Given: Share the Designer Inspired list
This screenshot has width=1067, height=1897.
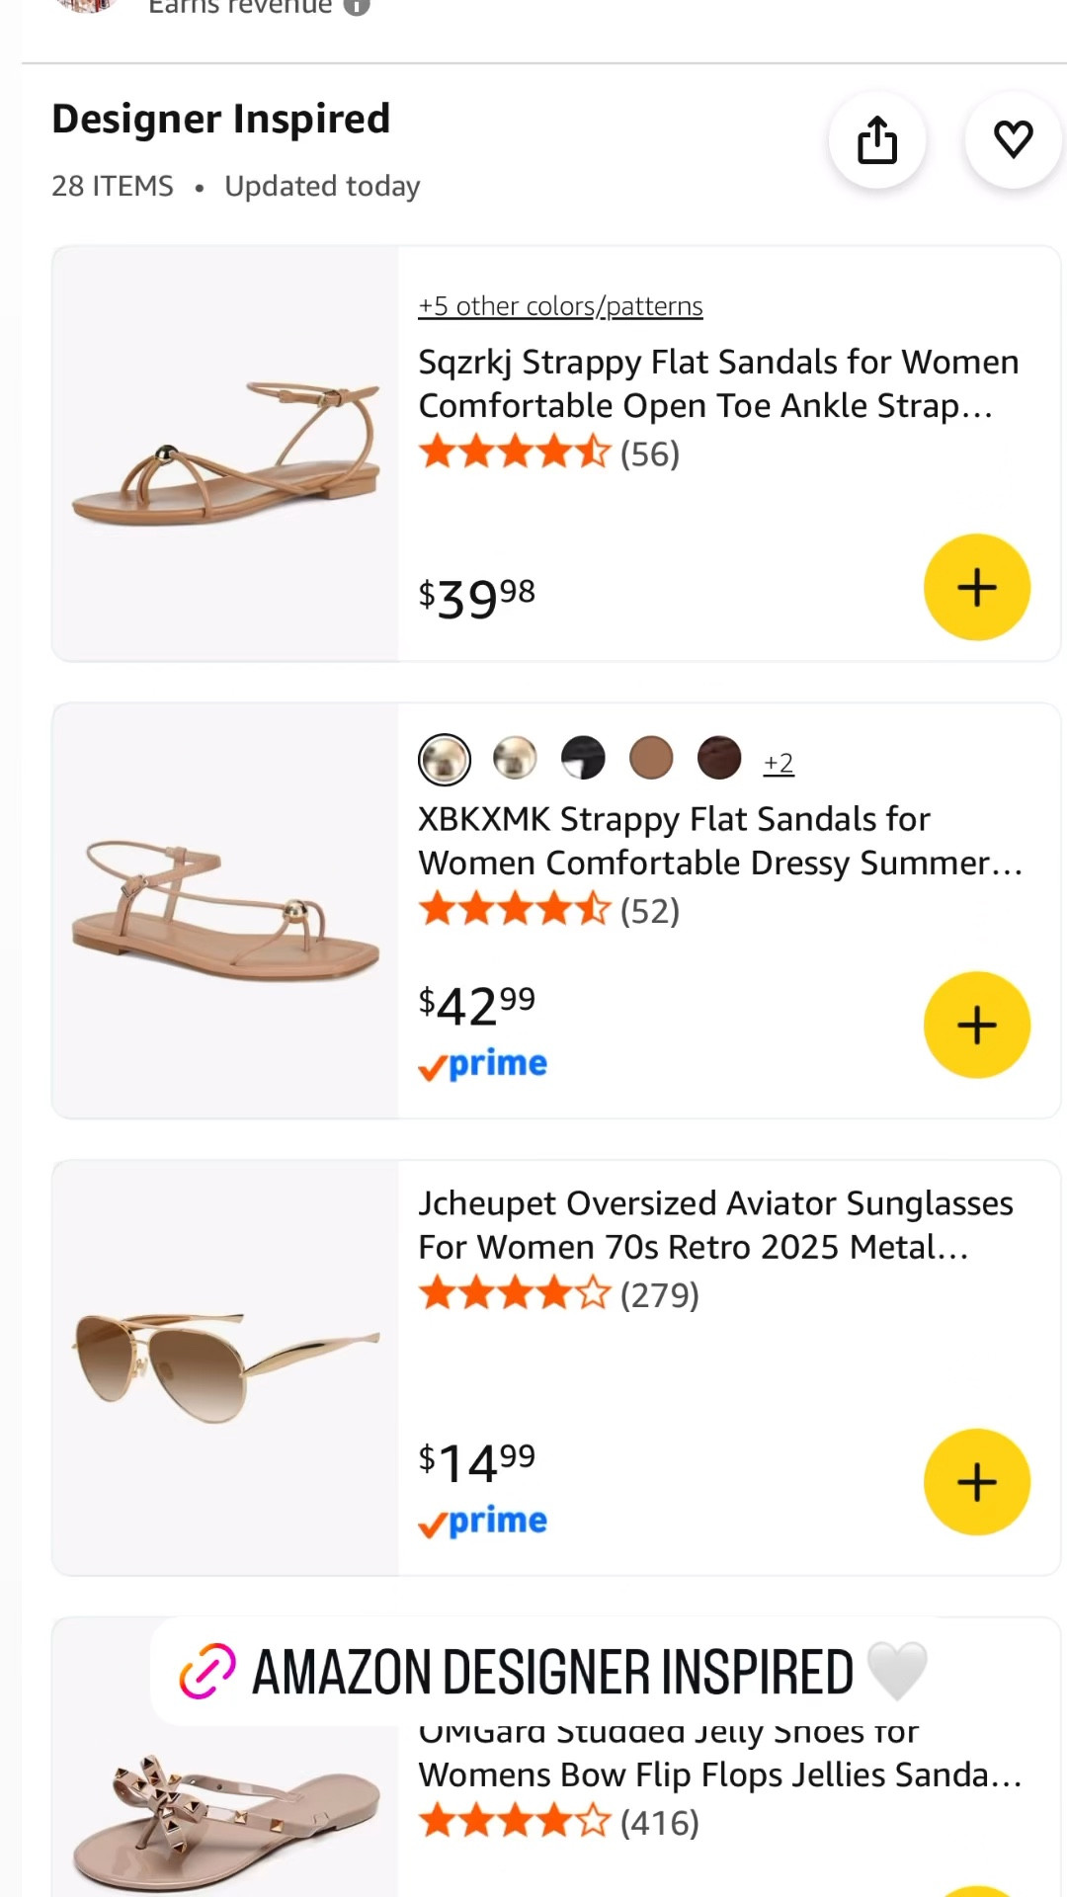Looking at the screenshot, I should tap(877, 140).
